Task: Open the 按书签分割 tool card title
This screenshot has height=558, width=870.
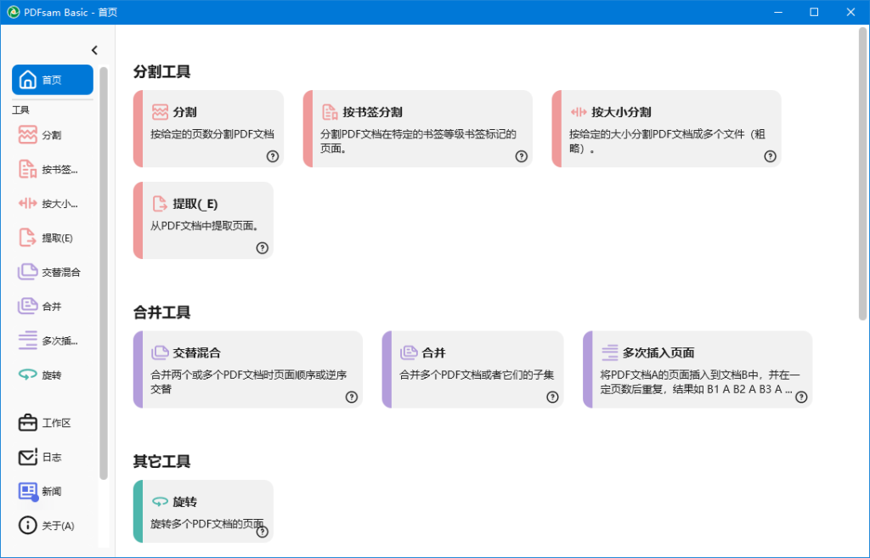Action: [x=372, y=112]
